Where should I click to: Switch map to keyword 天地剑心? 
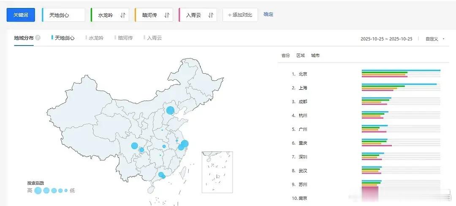pyautogui.click(x=63, y=38)
